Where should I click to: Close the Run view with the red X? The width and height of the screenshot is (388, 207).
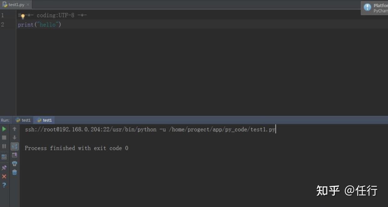4,176
